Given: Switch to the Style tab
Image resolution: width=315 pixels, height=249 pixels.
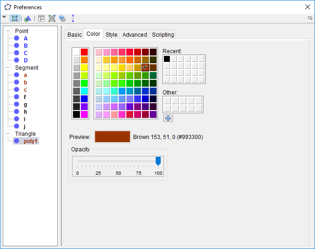Looking at the screenshot, I should pos(111,34).
